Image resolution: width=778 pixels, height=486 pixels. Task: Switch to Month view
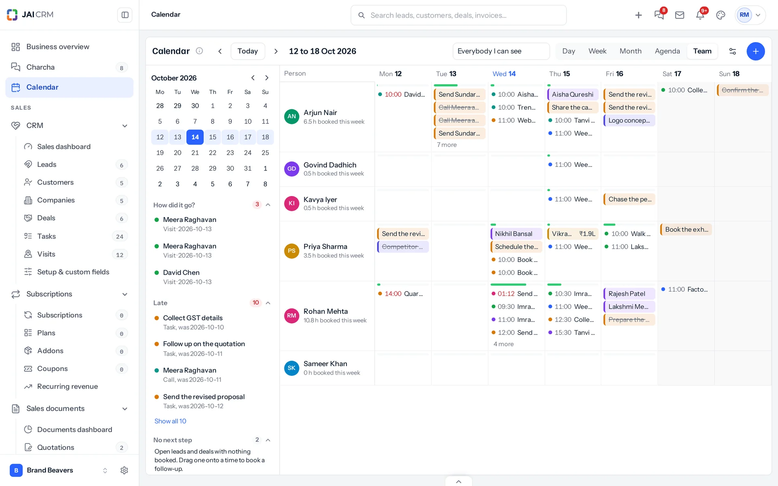631,51
